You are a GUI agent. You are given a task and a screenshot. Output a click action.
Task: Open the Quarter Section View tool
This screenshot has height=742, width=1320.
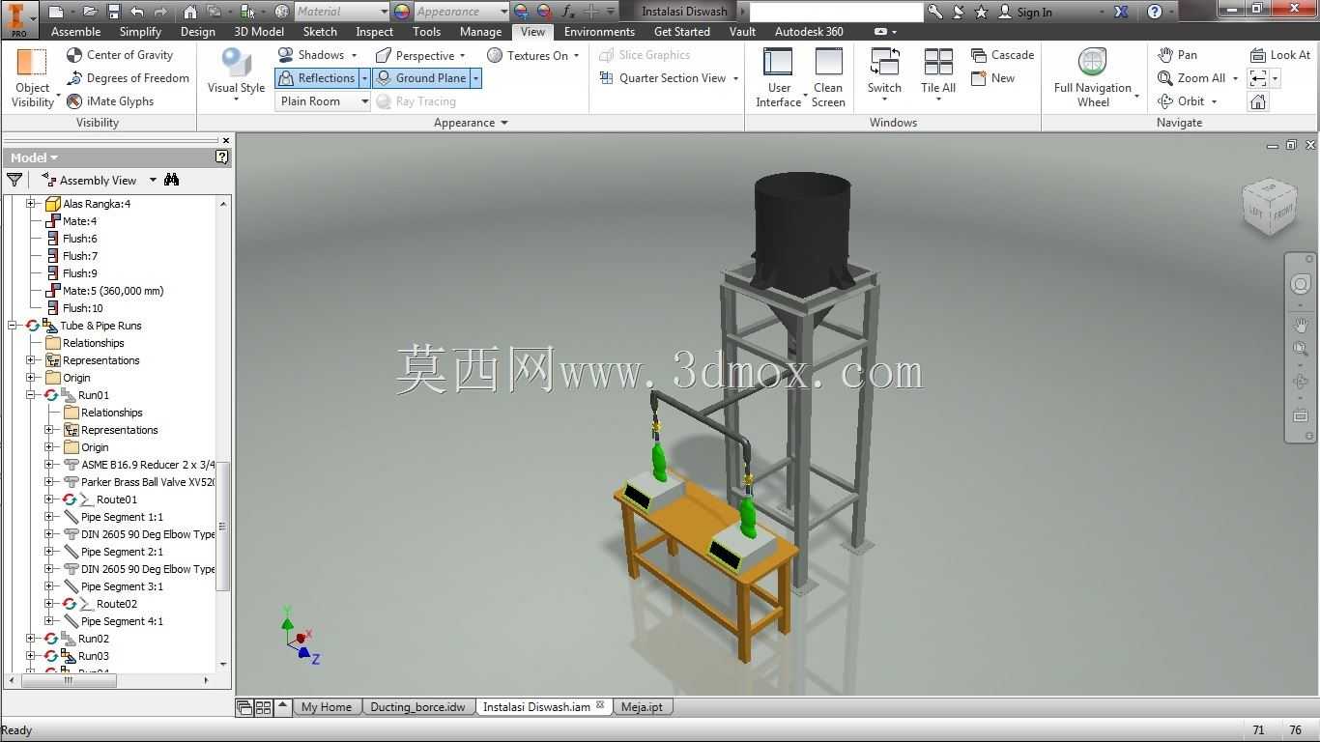point(663,78)
